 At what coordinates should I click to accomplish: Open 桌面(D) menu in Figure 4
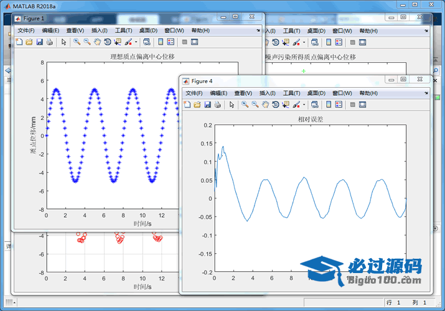[316, 93]
